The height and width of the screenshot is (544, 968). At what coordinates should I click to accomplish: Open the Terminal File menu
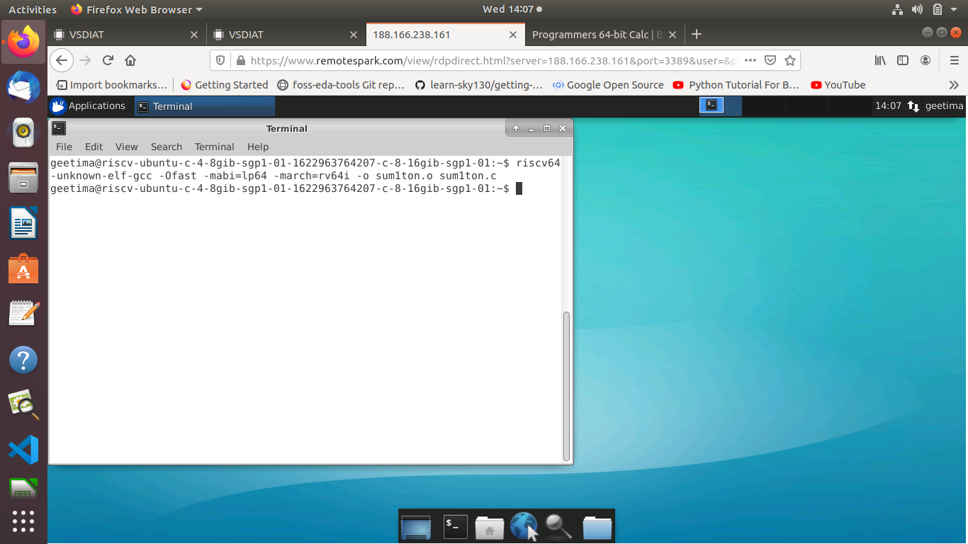pos(64,147)
